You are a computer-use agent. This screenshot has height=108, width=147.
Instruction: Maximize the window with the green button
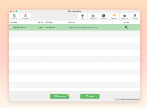point(16,11)
